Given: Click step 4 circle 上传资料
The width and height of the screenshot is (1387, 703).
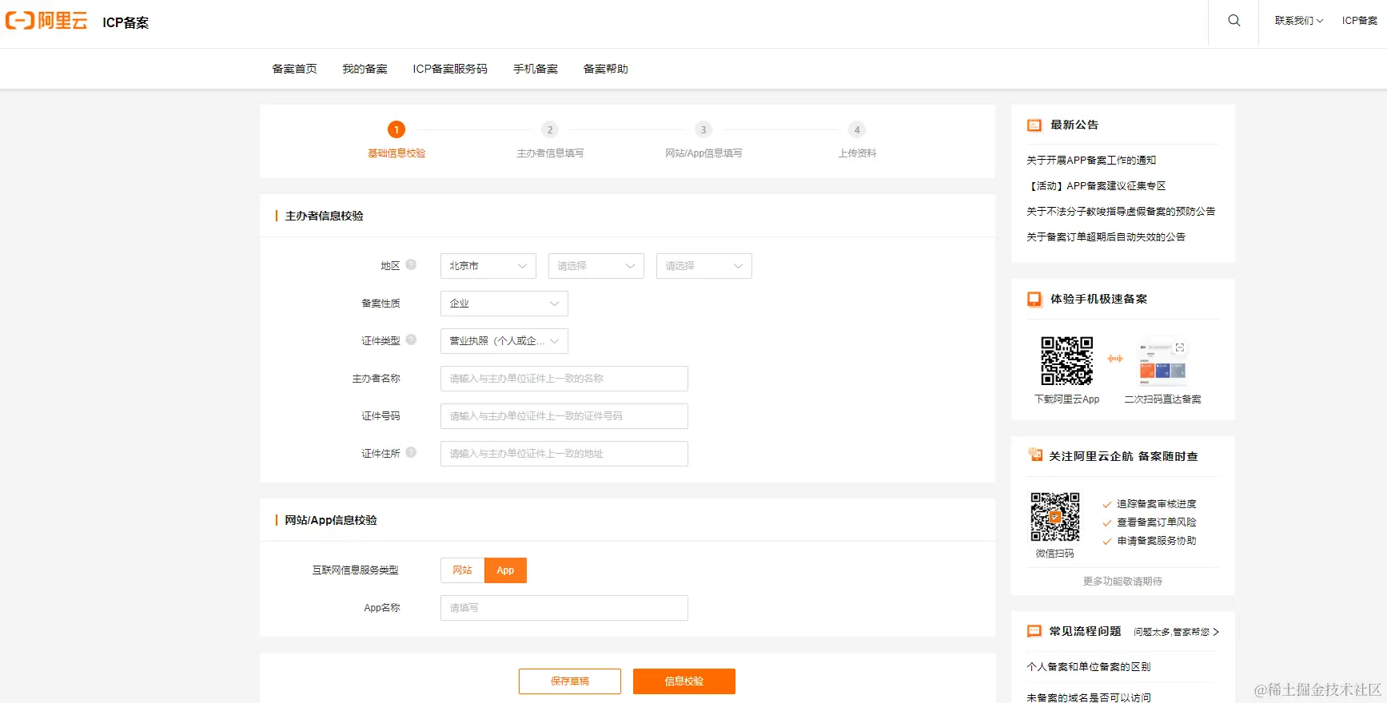Looking at the screenshot, I should point(857,129).
